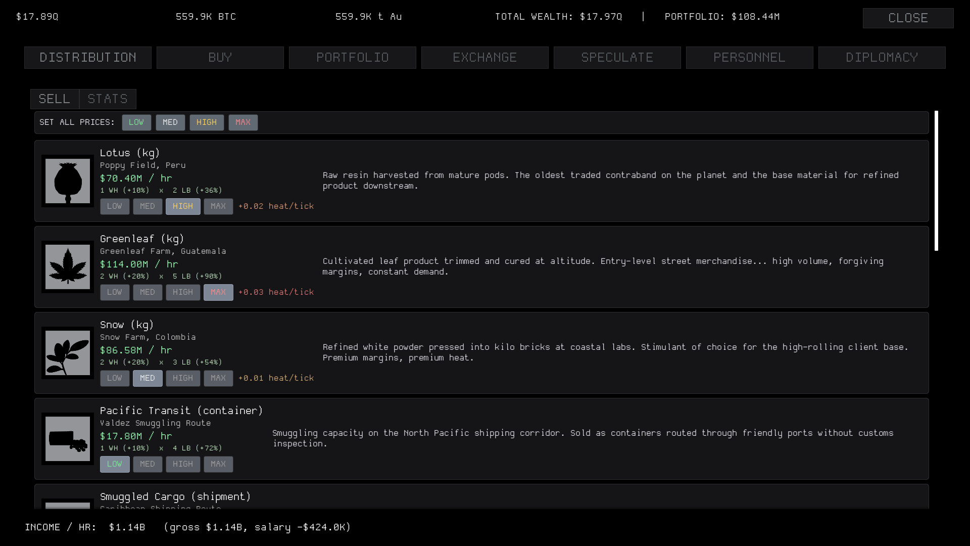The width and height of the screenshot is (970, 546).
Task: Select HIGH price for Lotus
Action: 183,206
